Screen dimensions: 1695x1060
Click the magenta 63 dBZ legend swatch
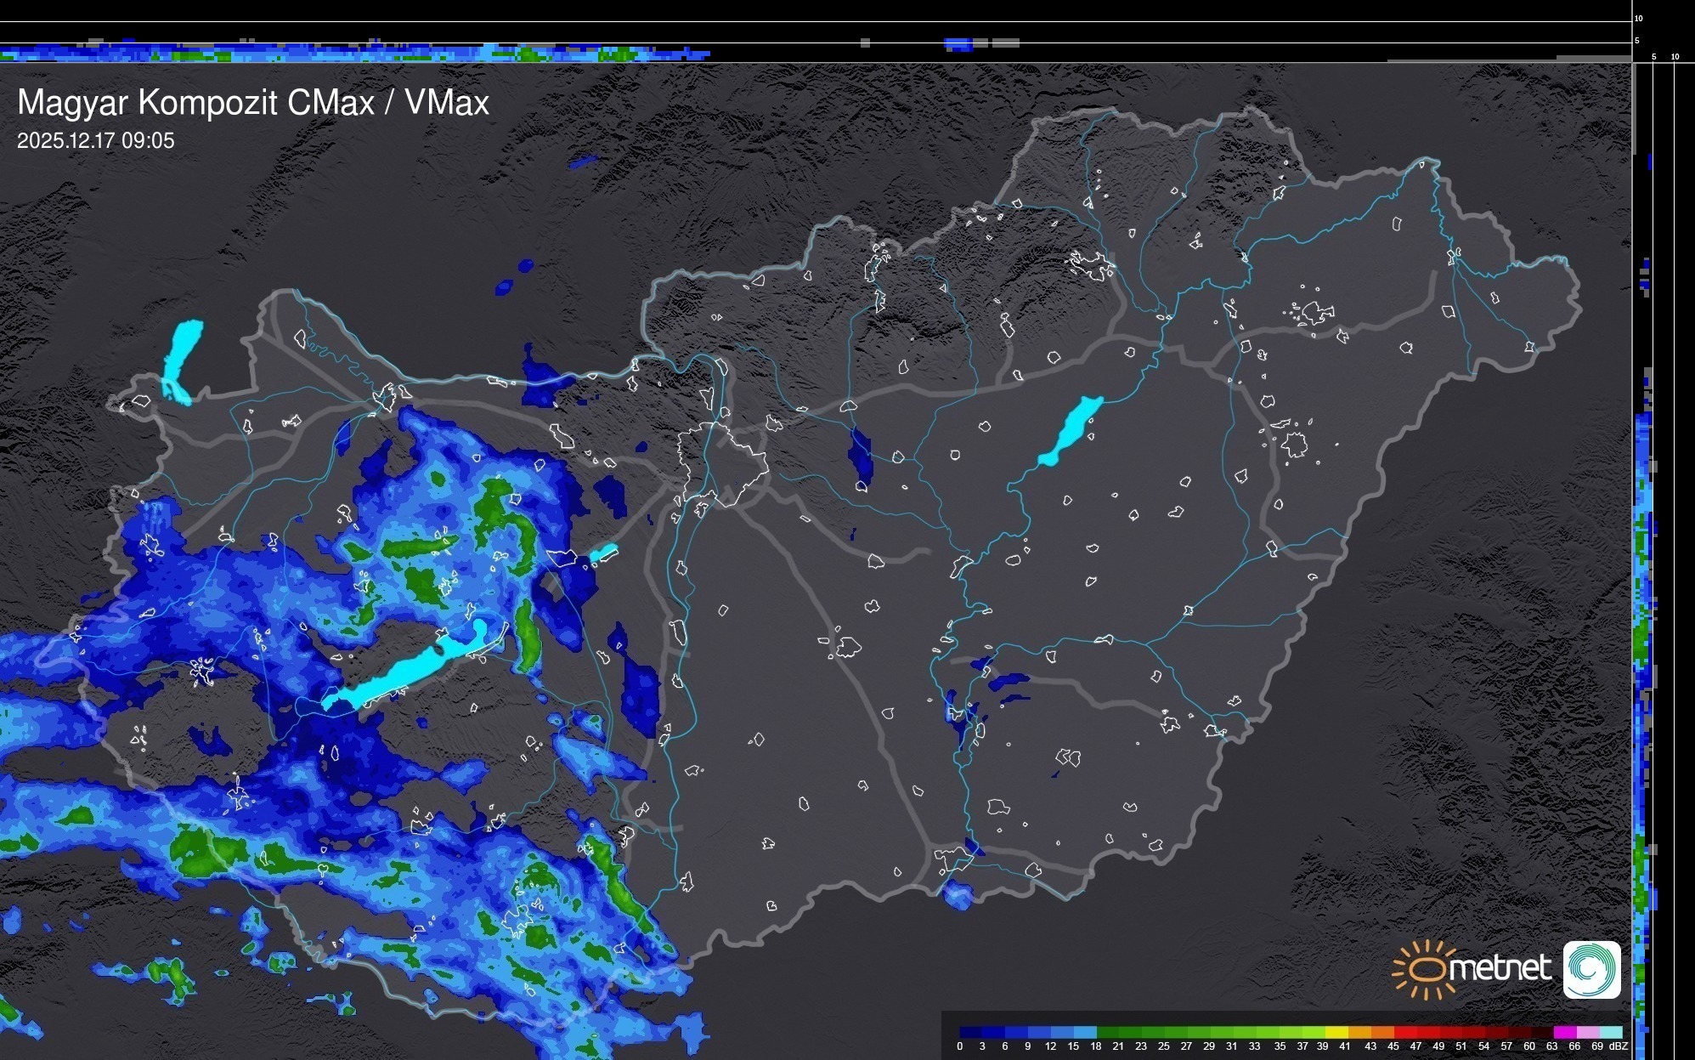[x=1563, y=1032]
